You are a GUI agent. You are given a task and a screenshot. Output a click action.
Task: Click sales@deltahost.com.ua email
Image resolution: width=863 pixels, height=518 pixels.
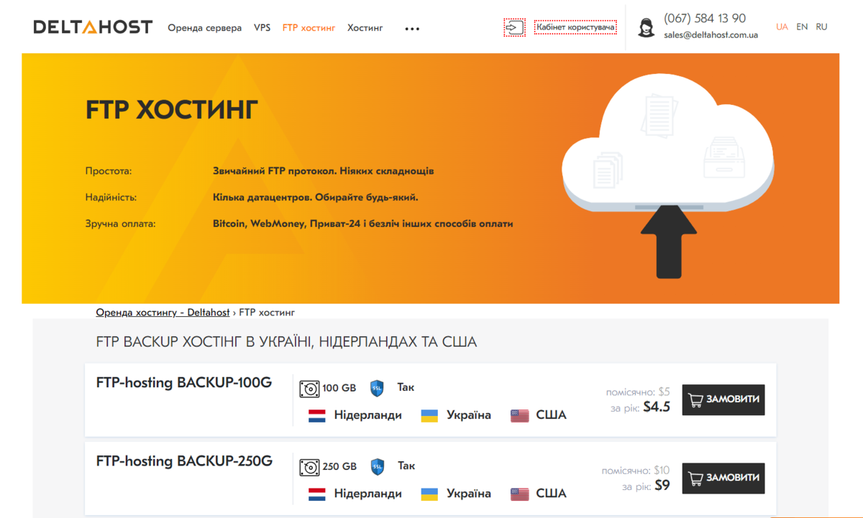coord(711,34)
